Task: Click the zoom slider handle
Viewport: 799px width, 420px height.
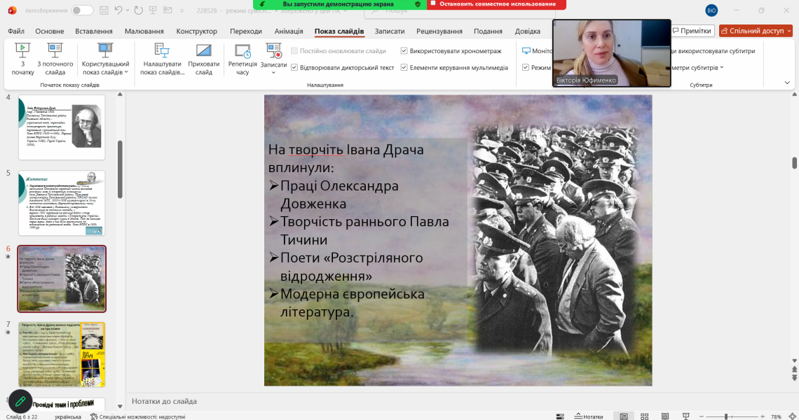Action: pos(726,416)
